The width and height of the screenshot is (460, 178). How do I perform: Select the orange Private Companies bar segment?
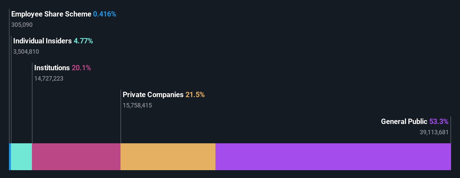(x=168, y=157)
